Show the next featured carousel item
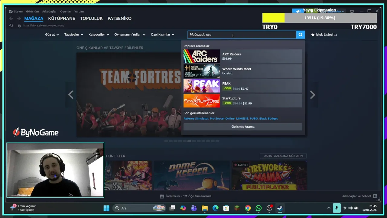 pyautogui.click(x=313, y=95)
